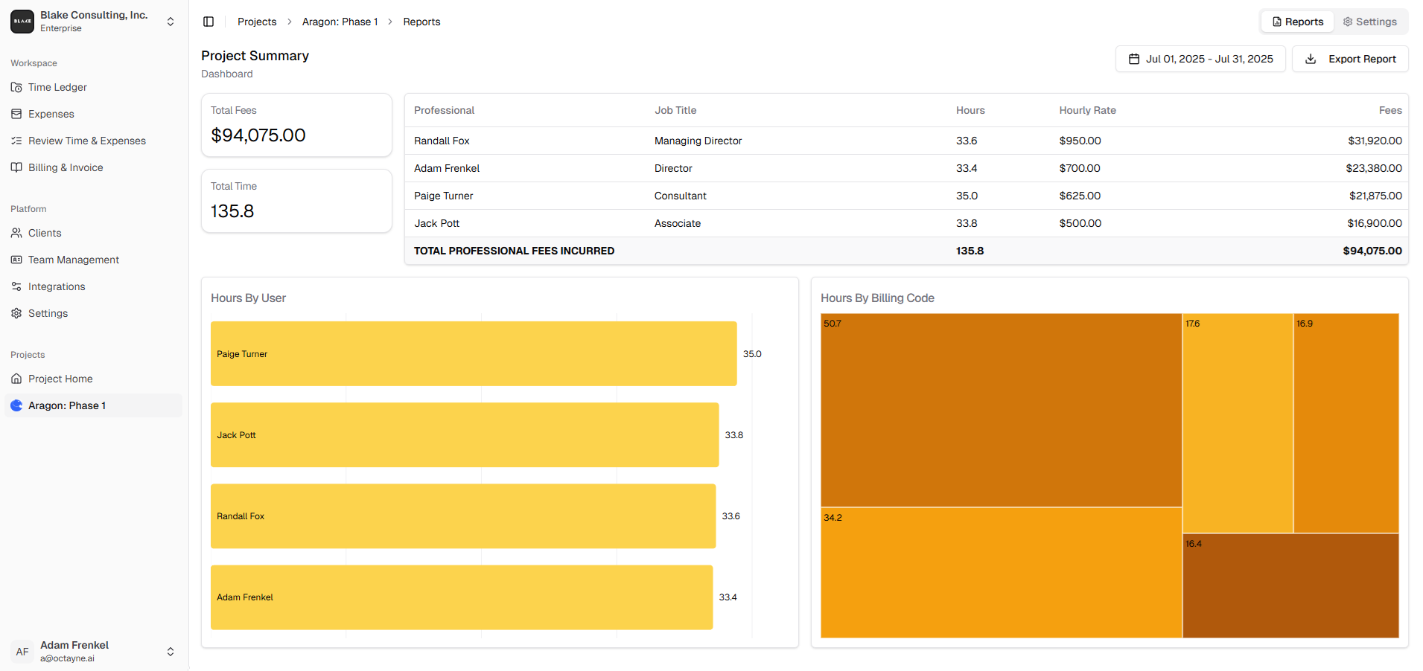This screenshot has height=671, width=1423.
Task: Click the Paige Turner hours bar
Action: [x=473, y=353]
